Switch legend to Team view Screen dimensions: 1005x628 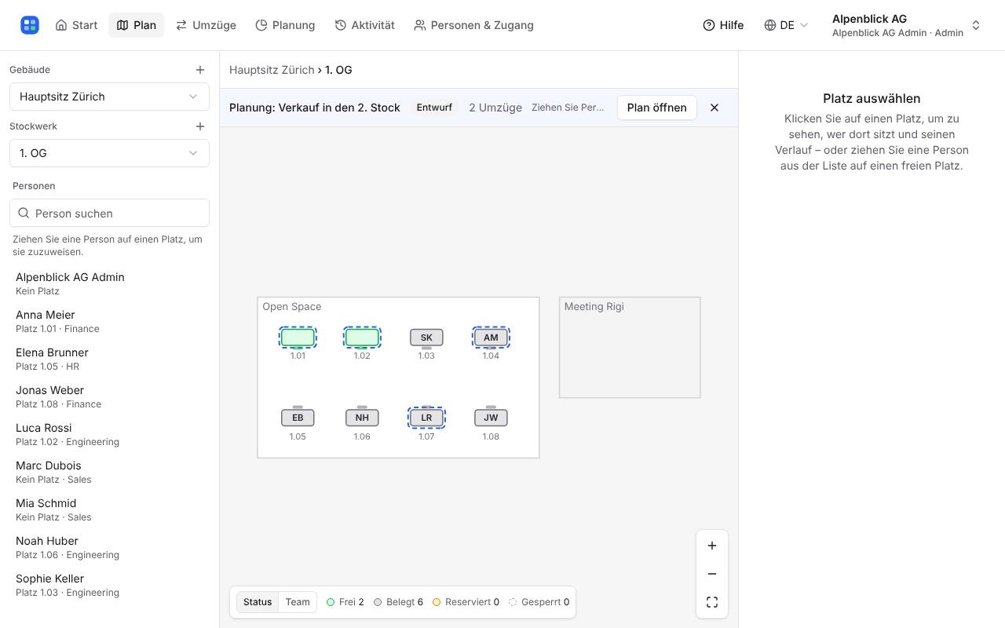pyautogui.click(x=298, y=602)
